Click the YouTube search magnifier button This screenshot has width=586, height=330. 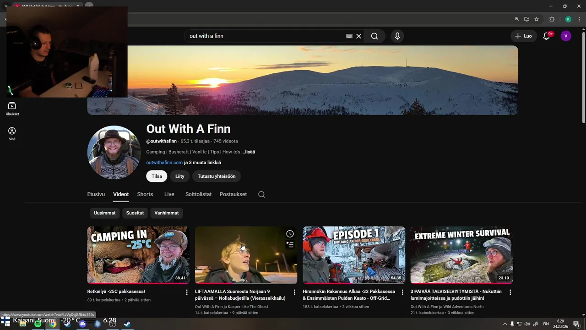(374, 36)
